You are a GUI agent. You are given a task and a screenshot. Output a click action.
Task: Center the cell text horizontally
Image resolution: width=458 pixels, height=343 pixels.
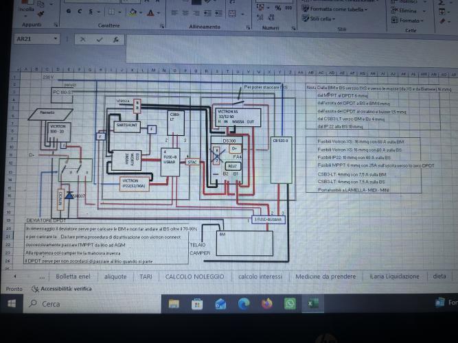pyautogui.click(x=185, y=13)
